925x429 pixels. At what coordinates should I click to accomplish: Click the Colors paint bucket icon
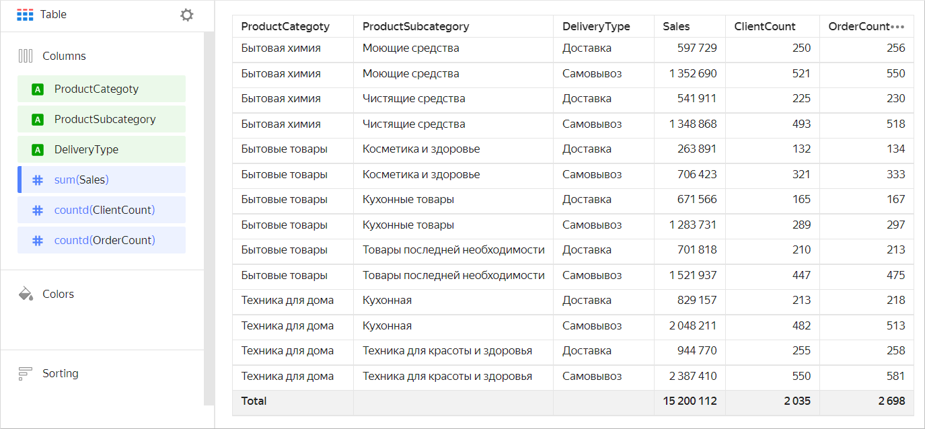point(26,294)
